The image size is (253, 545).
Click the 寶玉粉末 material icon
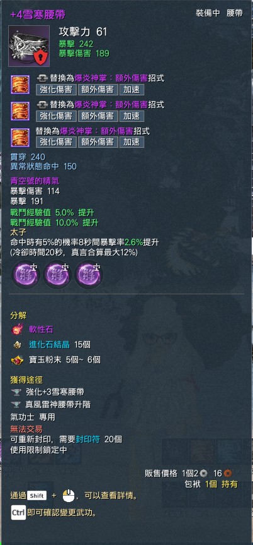pos(18,360)
